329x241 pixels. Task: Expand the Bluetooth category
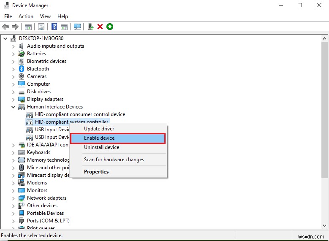[x=13, y=69]
